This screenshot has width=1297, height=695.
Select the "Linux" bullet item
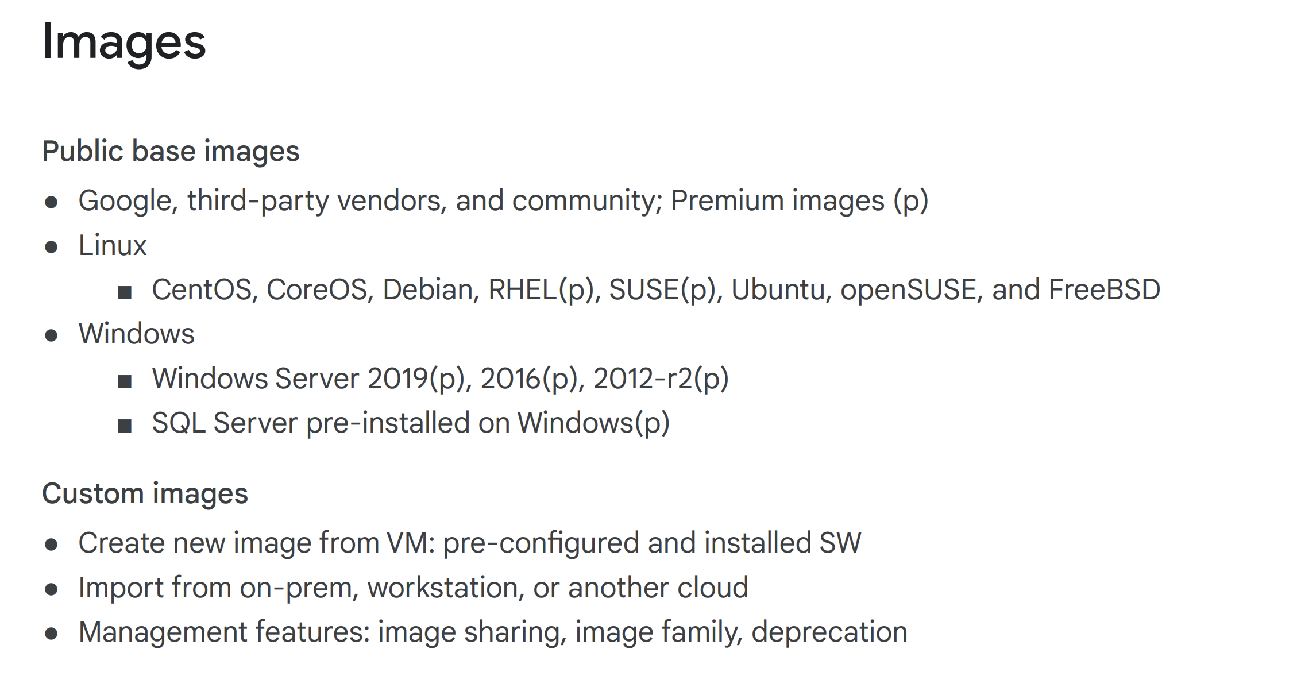pos(113,246)
